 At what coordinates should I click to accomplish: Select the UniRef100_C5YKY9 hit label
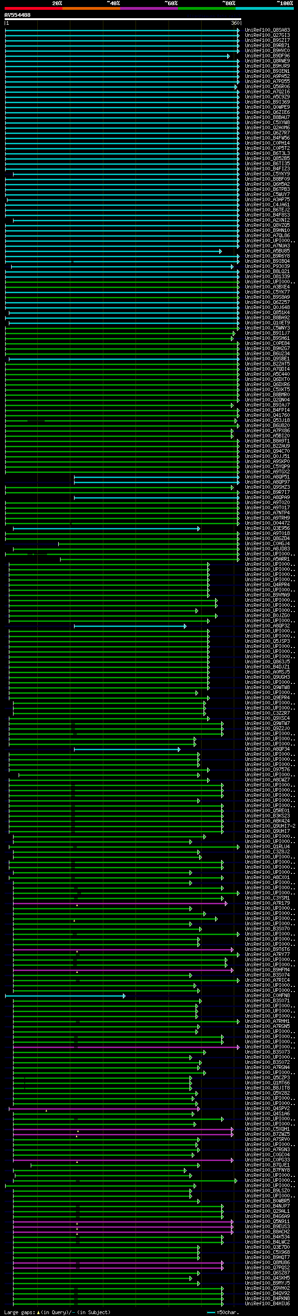point(267,174)
